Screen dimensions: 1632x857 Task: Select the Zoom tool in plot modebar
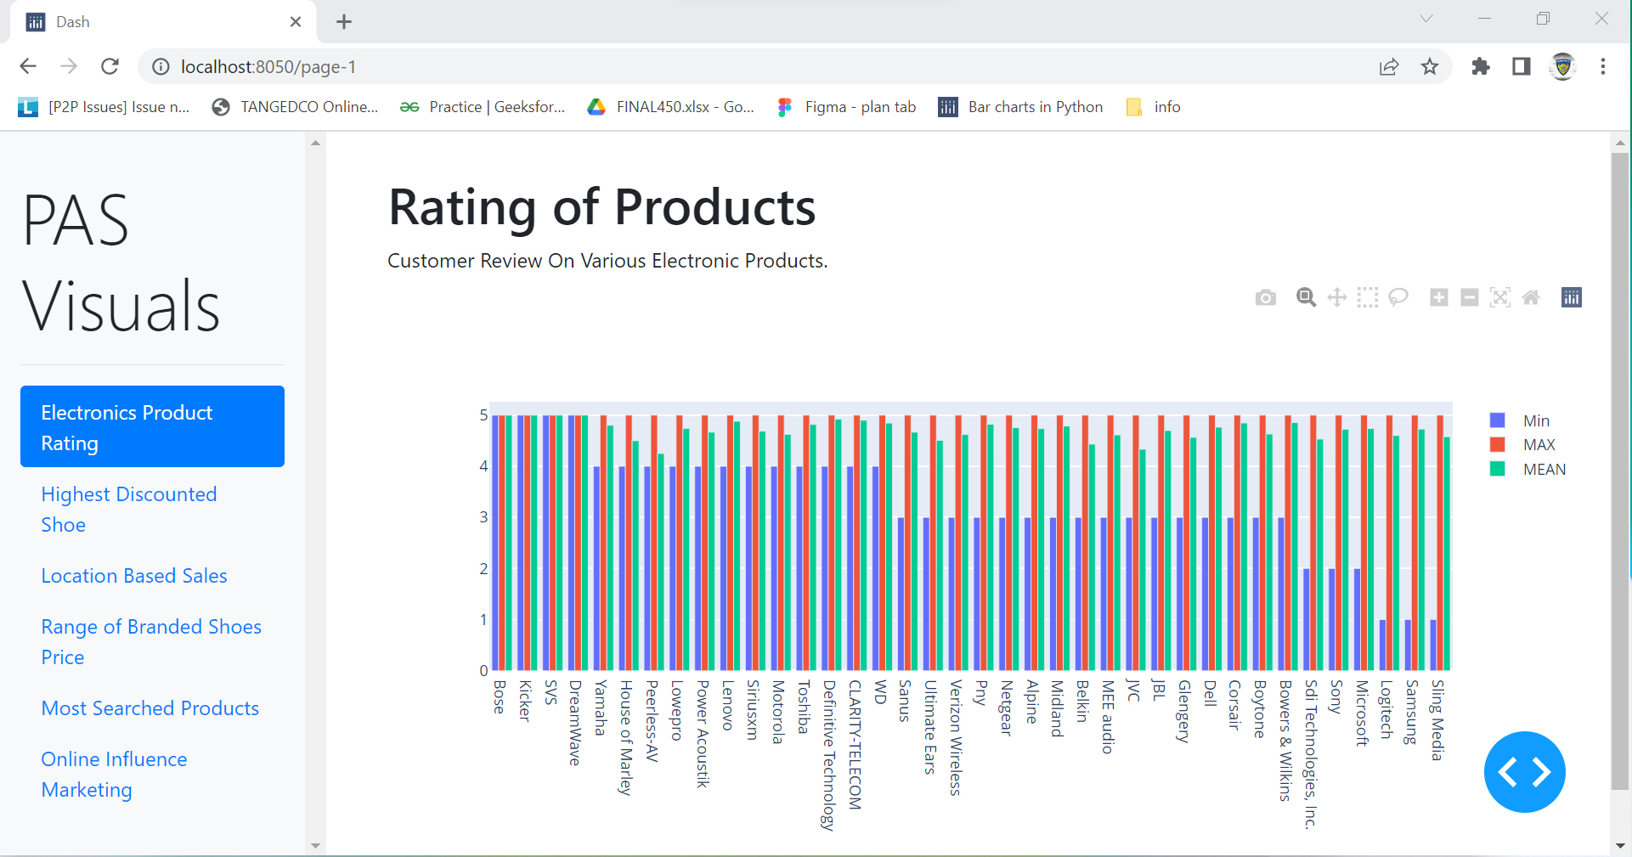pyautogui.click(x=1306, y=297)
